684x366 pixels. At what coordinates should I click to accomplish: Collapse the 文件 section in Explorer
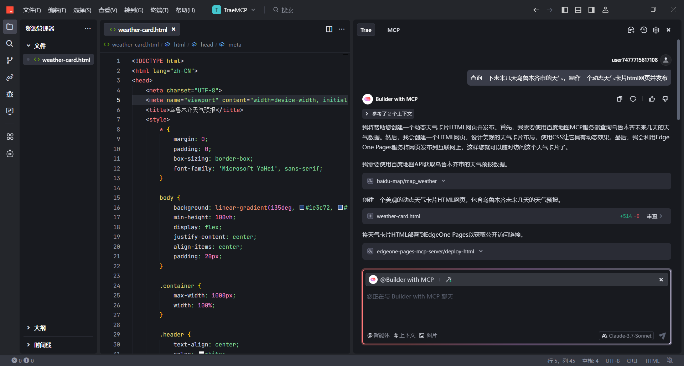[x=28, y=45]
